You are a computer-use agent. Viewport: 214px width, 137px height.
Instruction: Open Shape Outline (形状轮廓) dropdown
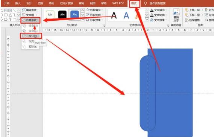(94, 15)
